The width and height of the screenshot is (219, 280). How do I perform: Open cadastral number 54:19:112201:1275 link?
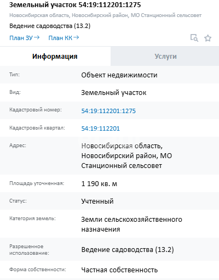click(x=108, y=111)
